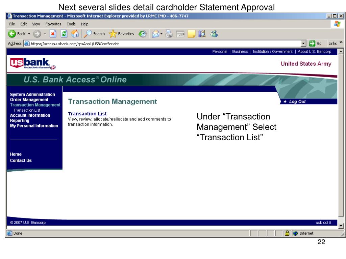Open the Messenger people icon

214,34
